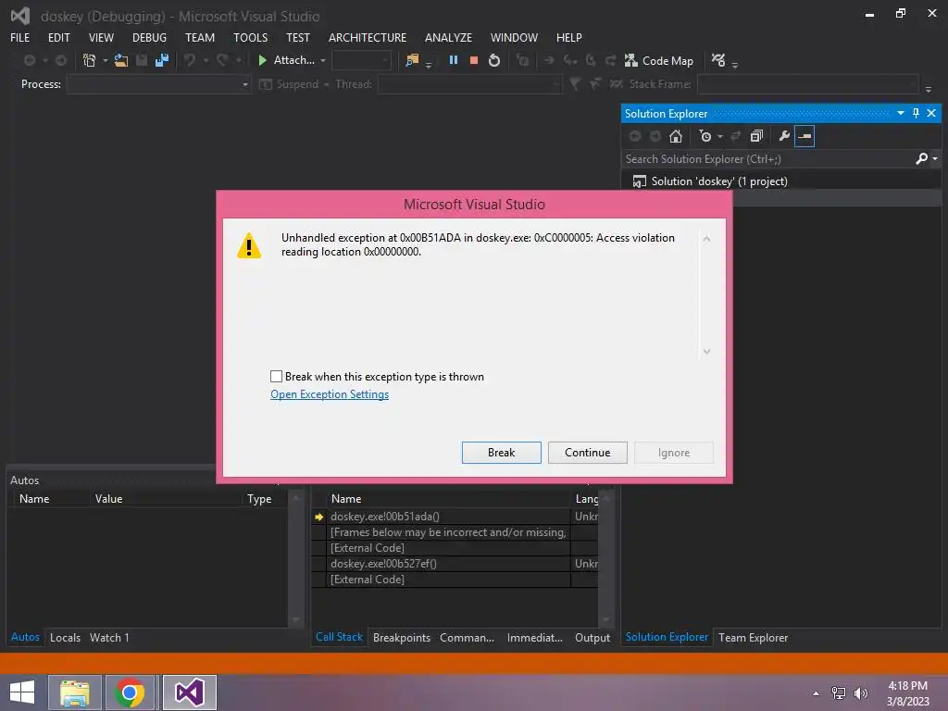Viewport: 948px width, 711px height.
Task: Switch to the Breakpoints tab
Action: click(x=402, y=637)
